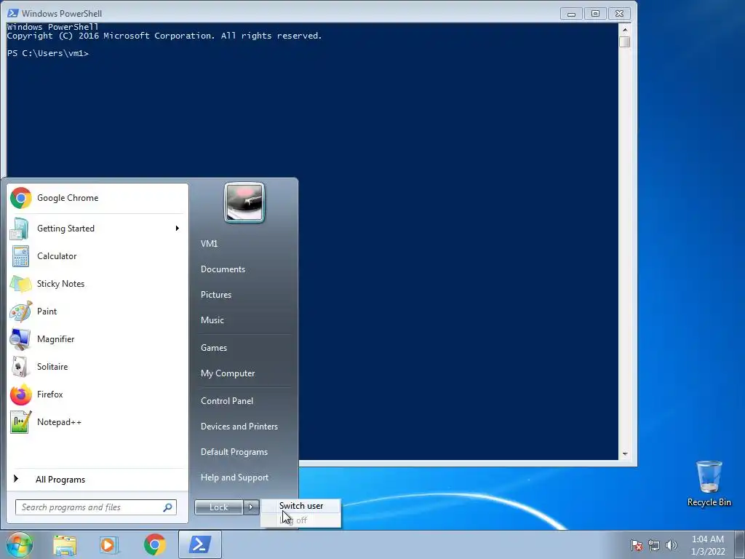The image size is (745, 559).
Task: Choose Switch user from the popup menu
Action: 300,506
